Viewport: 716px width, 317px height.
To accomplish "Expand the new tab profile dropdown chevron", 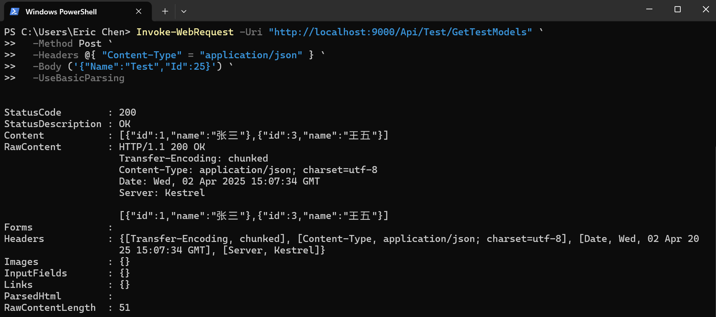I will coord(184,11).
